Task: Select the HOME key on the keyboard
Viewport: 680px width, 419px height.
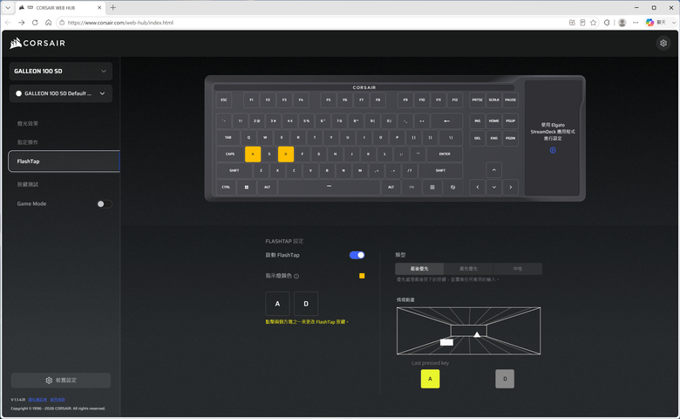Action: [x=494, y=120]
